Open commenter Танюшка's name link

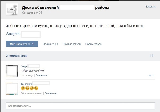point(26,84)
